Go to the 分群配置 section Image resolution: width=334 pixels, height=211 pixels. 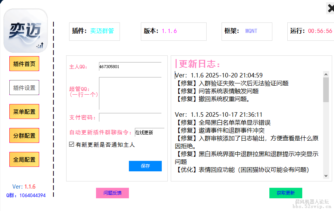(24, 135)
